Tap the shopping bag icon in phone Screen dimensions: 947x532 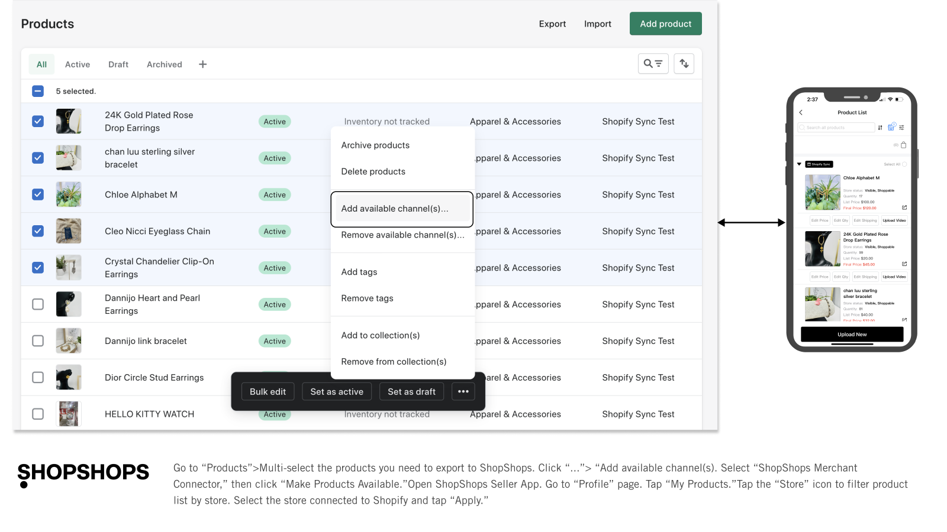(x=903, y=145)
